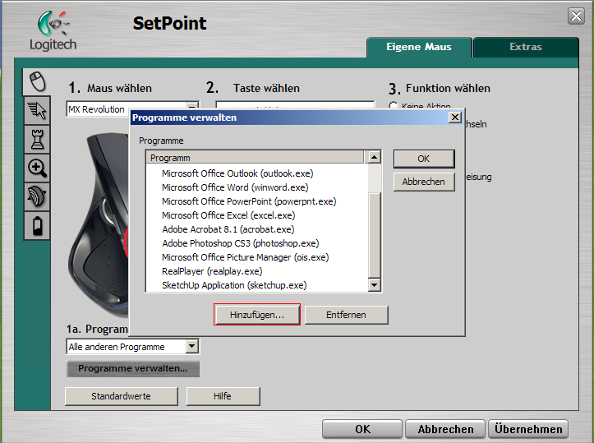Click the main SetPoint Abbrechen button

445,429
